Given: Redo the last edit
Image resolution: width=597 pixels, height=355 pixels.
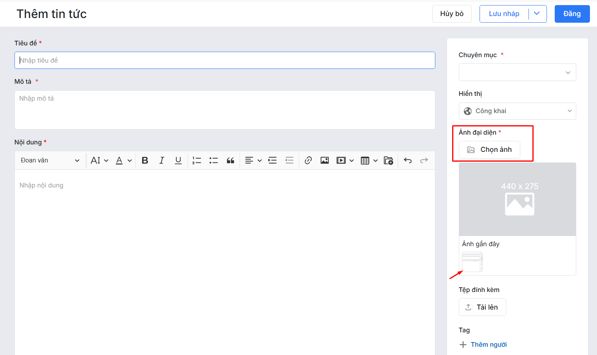Looking at the screenshot, I should tap(424, 160).
